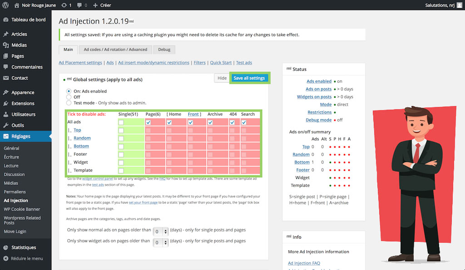This screenshot has height=270, width=465.
Task: Follow Restrictions status link
Action: [x=320, y=112]
